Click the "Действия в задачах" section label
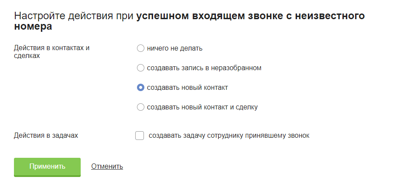 [x=46, y=136]
